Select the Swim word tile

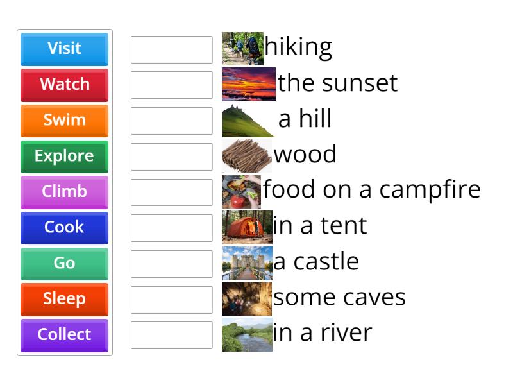click(64, 121)
